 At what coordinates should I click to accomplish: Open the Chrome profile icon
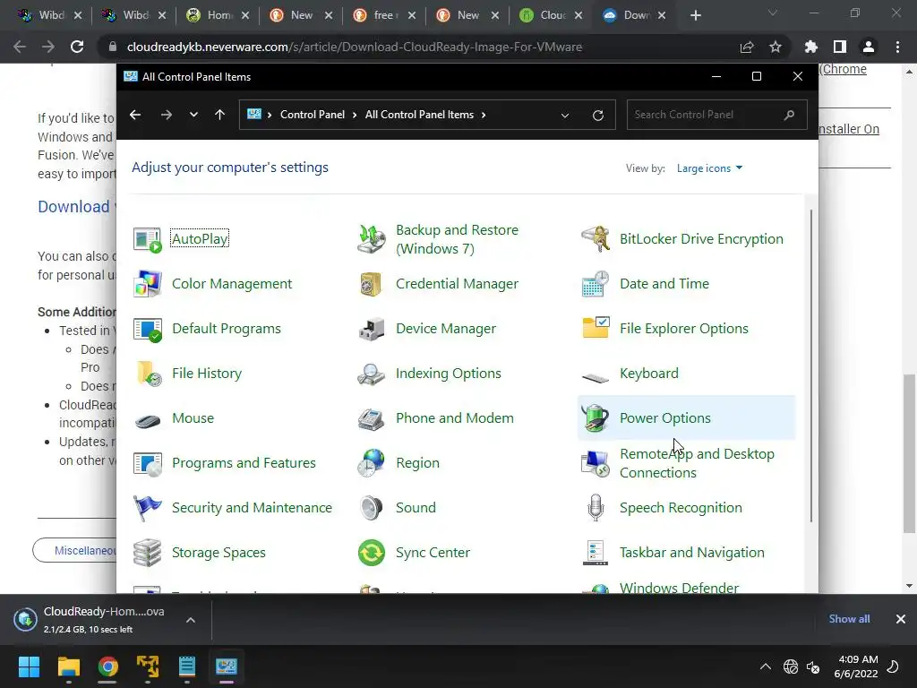(869, 47)
